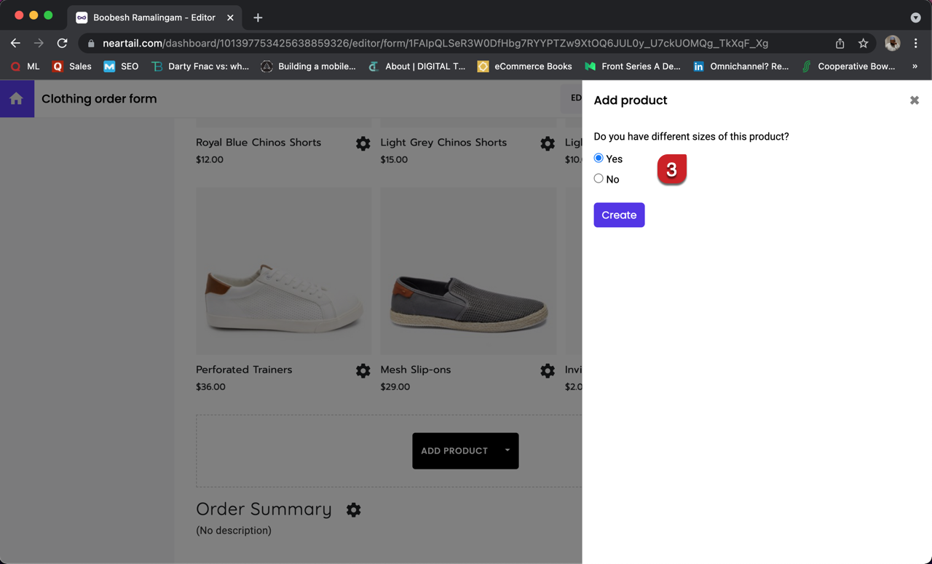Open settings gear for Royal Blue Chinos Shorts
The height and width of the screenshot is (564, 932).
coord(363,143)
